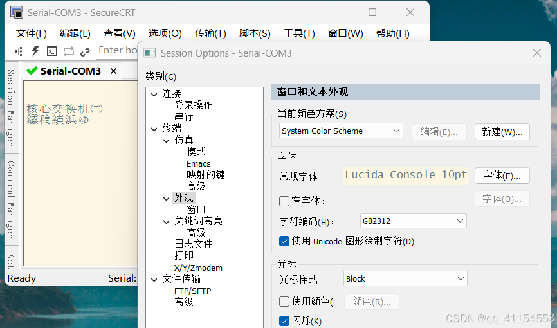Collapse the 关键词高亮 tree node
Image resolution: width=557 pixels, height=328 pixels.
[166, 222]
